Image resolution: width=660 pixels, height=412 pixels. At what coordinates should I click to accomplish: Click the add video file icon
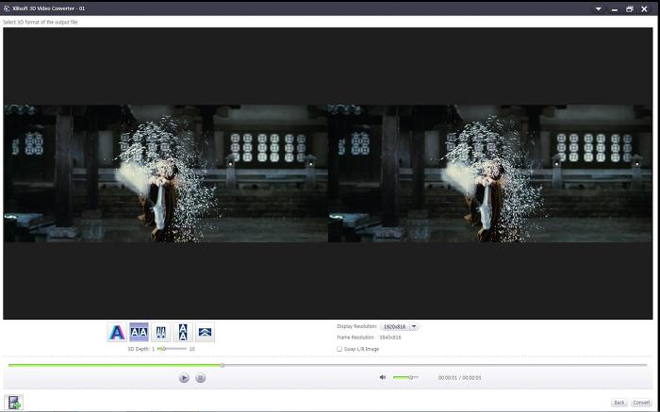[14, 403]
